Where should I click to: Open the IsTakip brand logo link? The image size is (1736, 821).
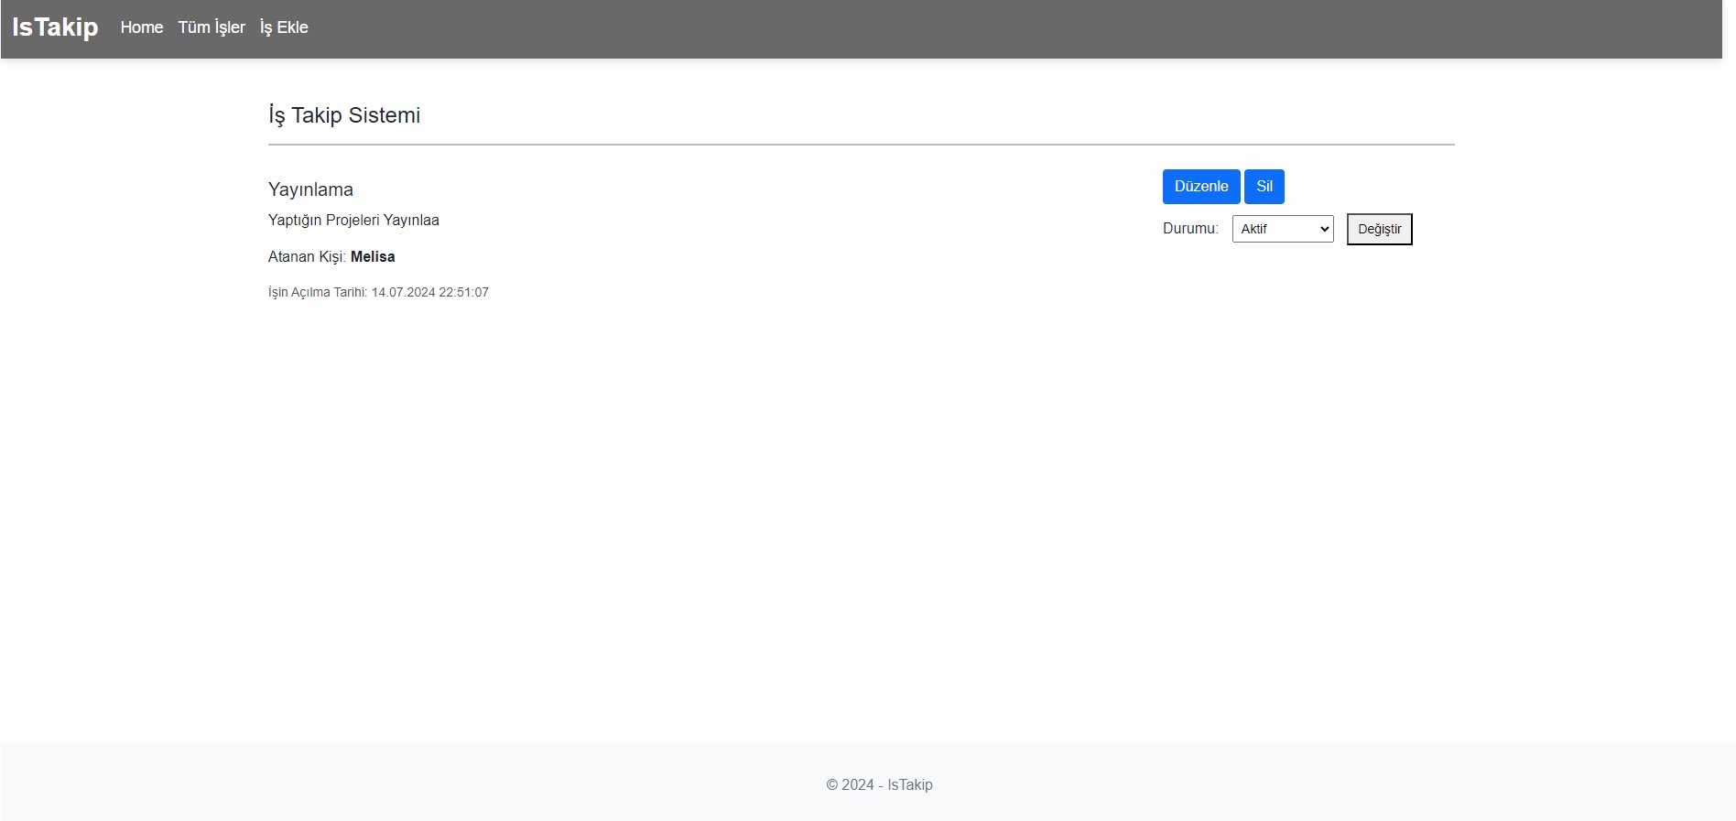[55, 27]
